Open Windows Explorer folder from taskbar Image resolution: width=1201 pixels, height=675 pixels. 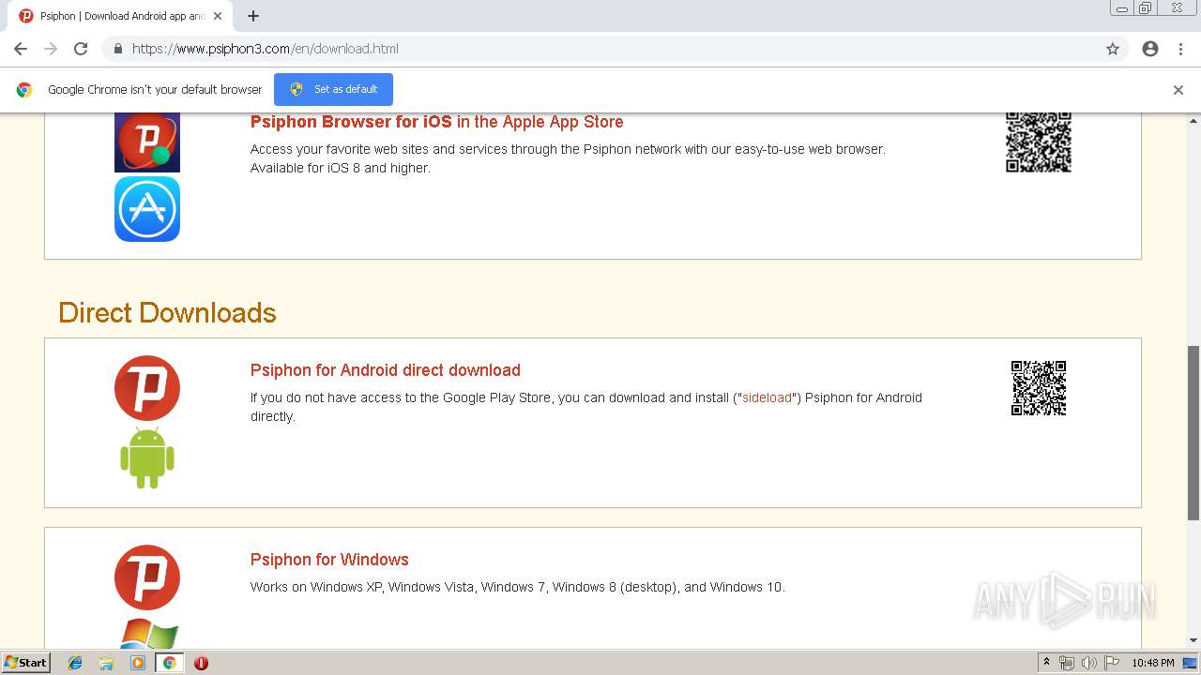[x=106, y=663]
